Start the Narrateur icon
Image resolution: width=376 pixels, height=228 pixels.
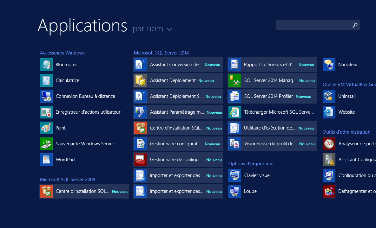pos(329,65)
